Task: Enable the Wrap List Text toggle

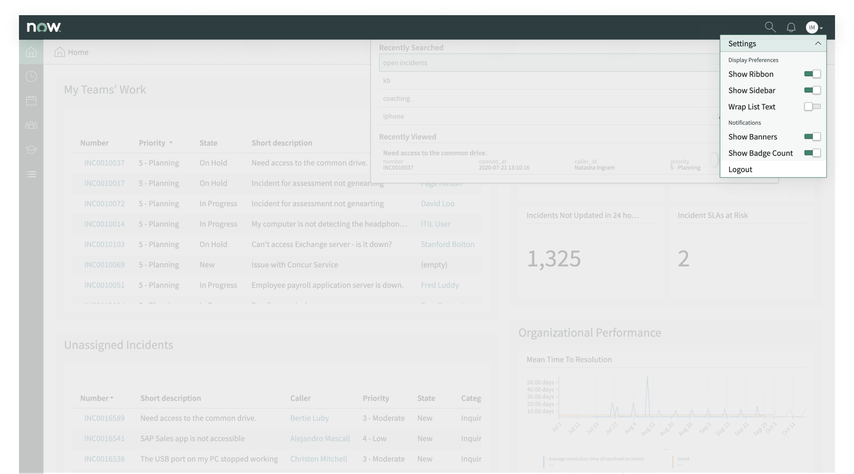Action: [812, 107]
